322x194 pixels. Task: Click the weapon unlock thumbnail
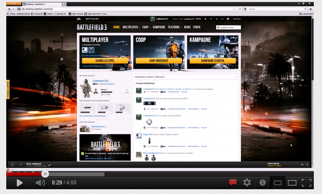[87, 108]
